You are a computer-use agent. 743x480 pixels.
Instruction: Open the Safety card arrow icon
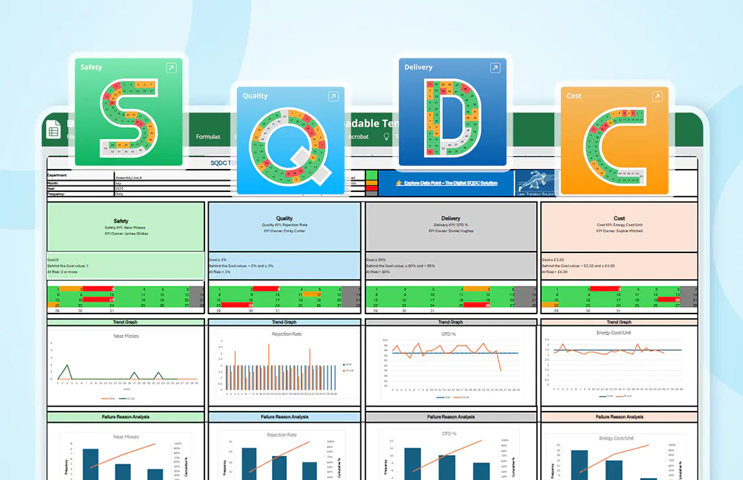(x=171, y=68)
